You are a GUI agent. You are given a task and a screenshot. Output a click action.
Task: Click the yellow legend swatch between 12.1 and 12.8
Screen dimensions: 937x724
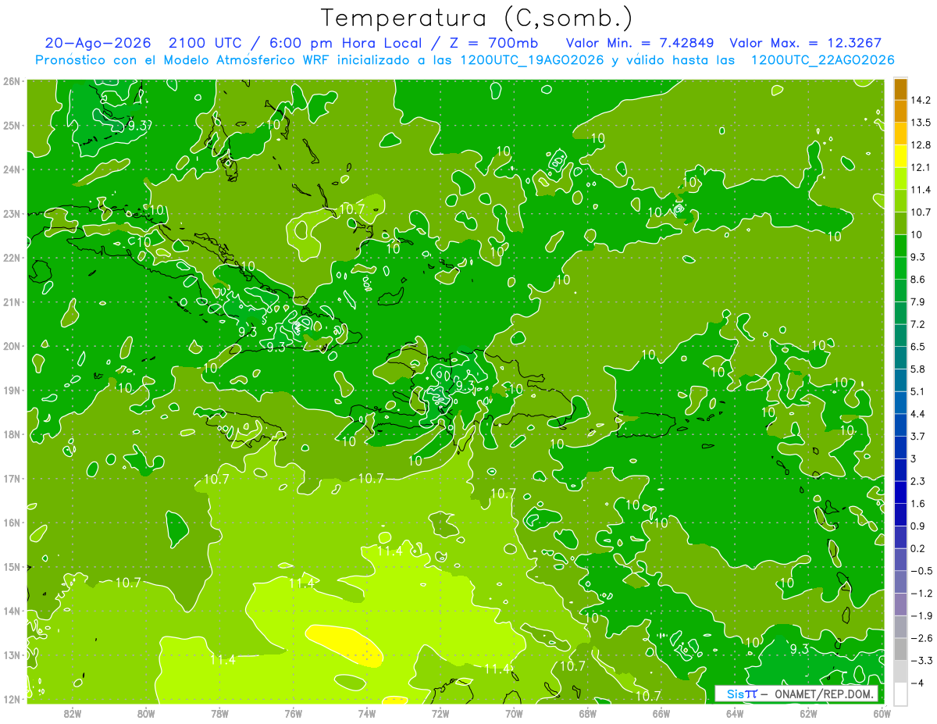(x=900, y=155)
